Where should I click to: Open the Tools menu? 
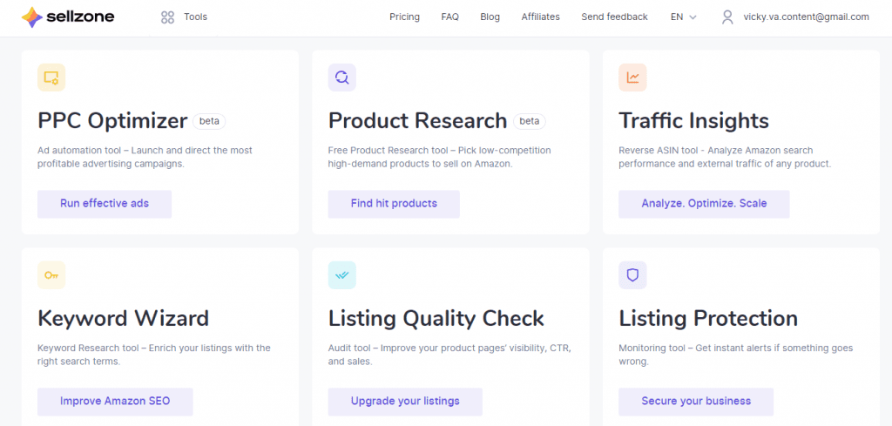point(184,17)
